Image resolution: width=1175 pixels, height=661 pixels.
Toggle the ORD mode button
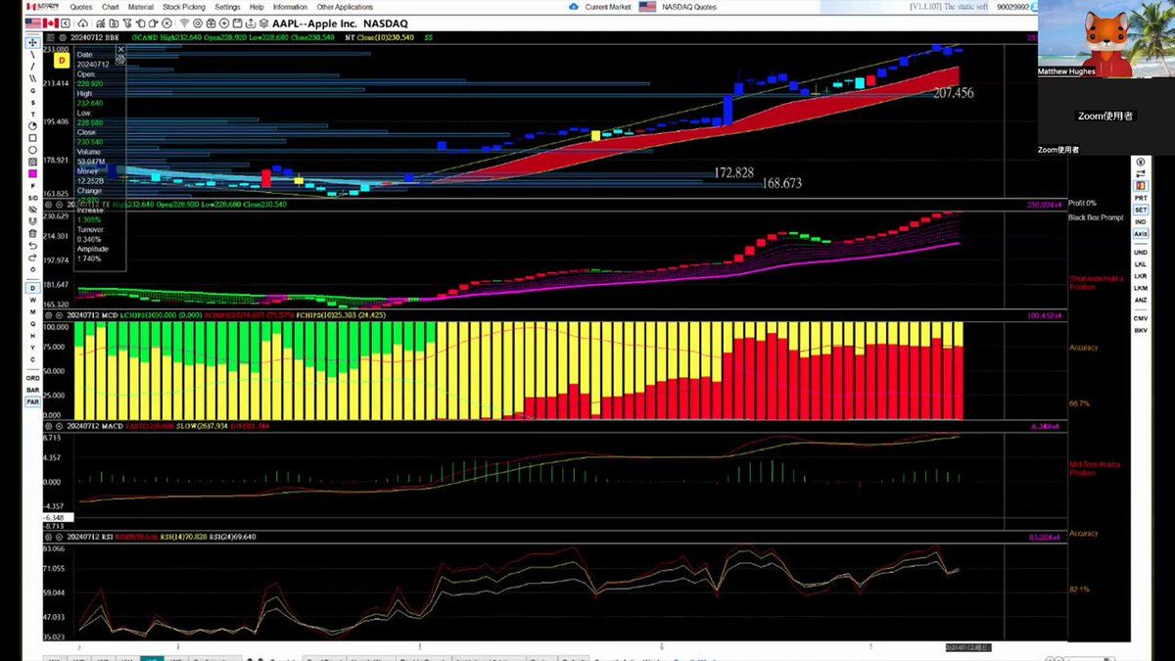point(32,377)
